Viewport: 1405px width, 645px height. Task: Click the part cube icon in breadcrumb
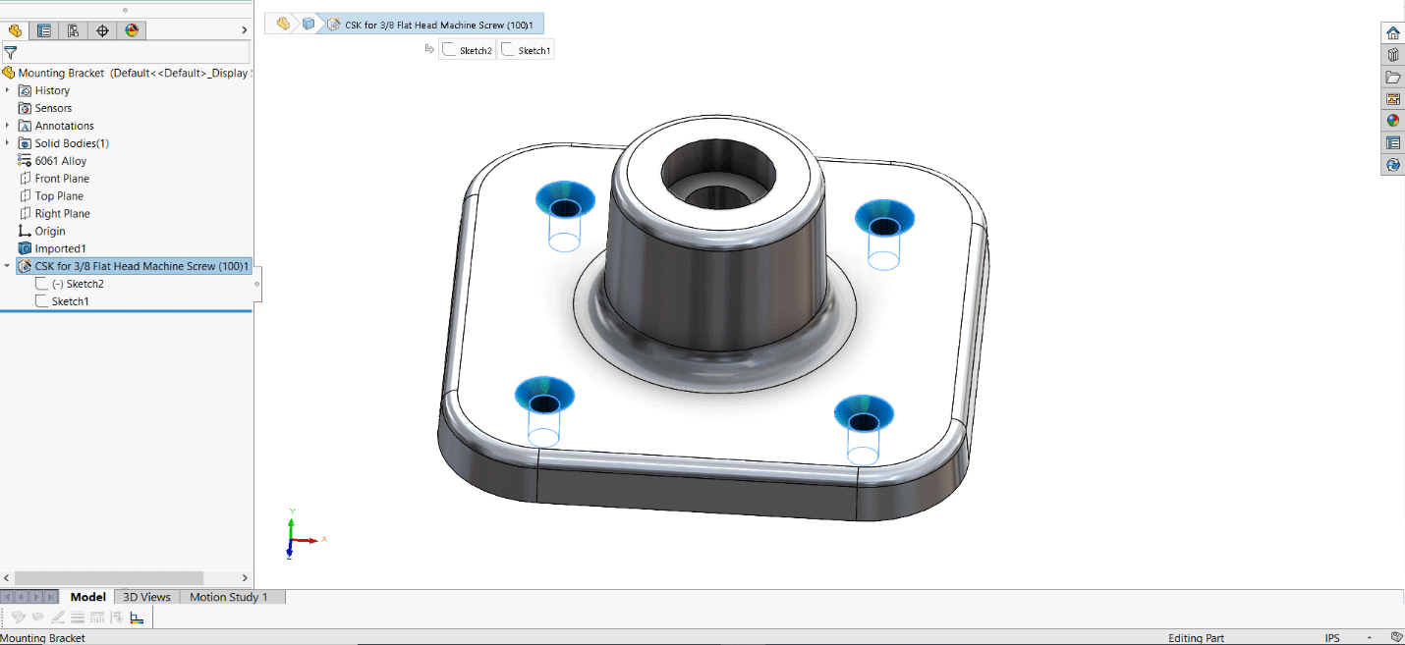tap(309, 24)
